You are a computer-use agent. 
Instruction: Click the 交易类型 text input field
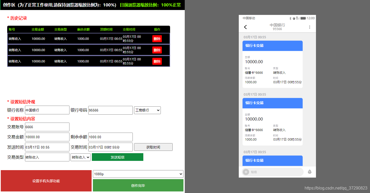click(x=47, y=157)
